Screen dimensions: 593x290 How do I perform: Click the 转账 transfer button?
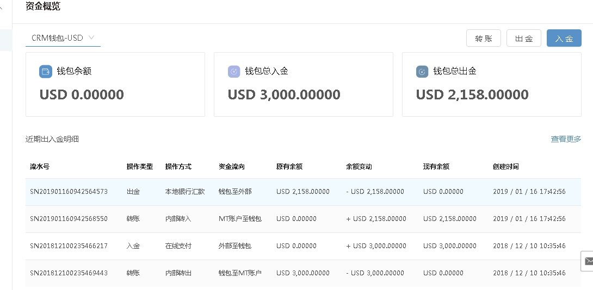tap(483, 39)
